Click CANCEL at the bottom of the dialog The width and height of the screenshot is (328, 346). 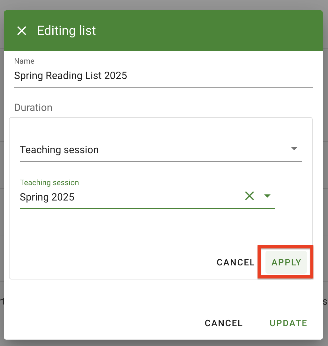pyautogui.click(x=223, y=323)
